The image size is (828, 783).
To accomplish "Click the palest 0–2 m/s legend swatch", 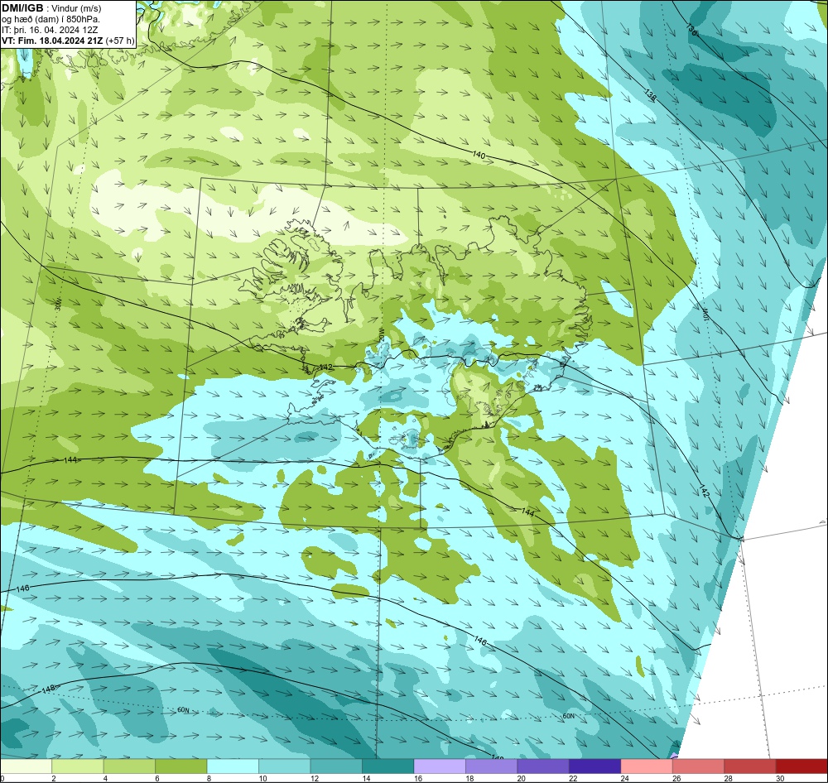I will (26, 766).
